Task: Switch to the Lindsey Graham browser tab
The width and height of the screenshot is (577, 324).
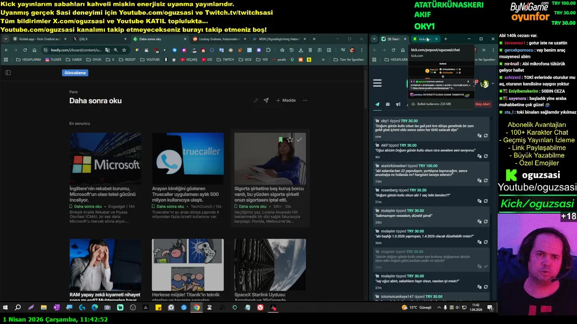Action: pyautogui.click(x=219, y=39)
